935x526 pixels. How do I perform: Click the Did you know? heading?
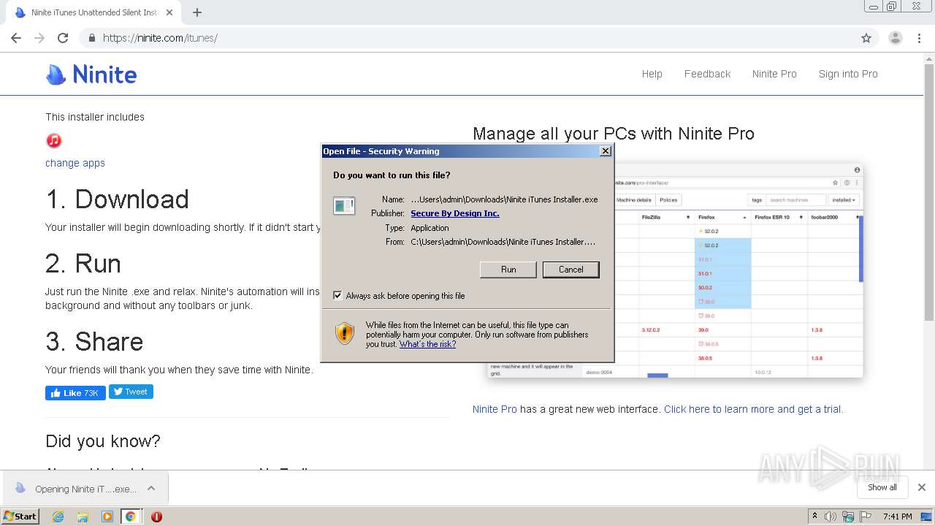click(103, 441)
